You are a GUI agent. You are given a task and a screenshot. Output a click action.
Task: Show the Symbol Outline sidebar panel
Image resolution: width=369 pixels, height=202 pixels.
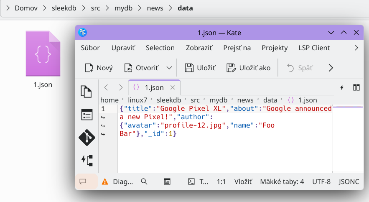point(87,115)
